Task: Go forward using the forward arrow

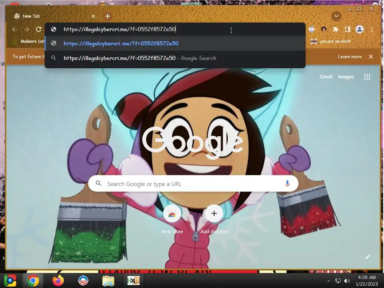Action: tap(27, 29)
